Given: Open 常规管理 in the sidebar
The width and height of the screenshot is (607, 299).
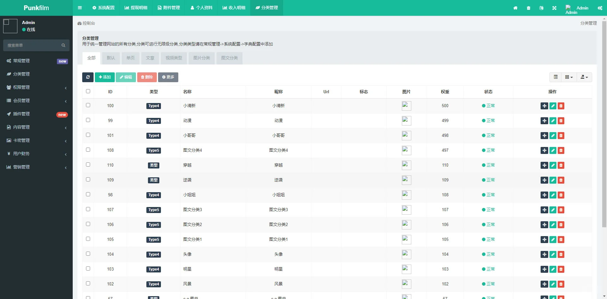Looking at the screenshot, I should point(36,61).
